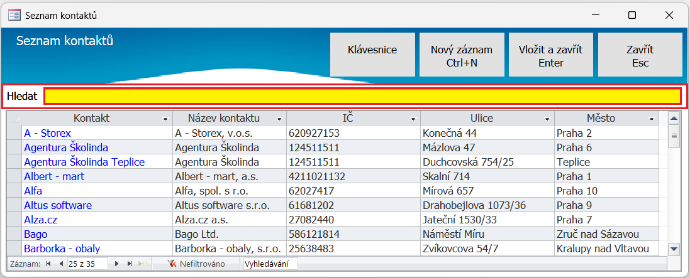The width and height of the screenshot is (690, 278).
Task: Jump to last record icon
Action: [x=130, y=264]
